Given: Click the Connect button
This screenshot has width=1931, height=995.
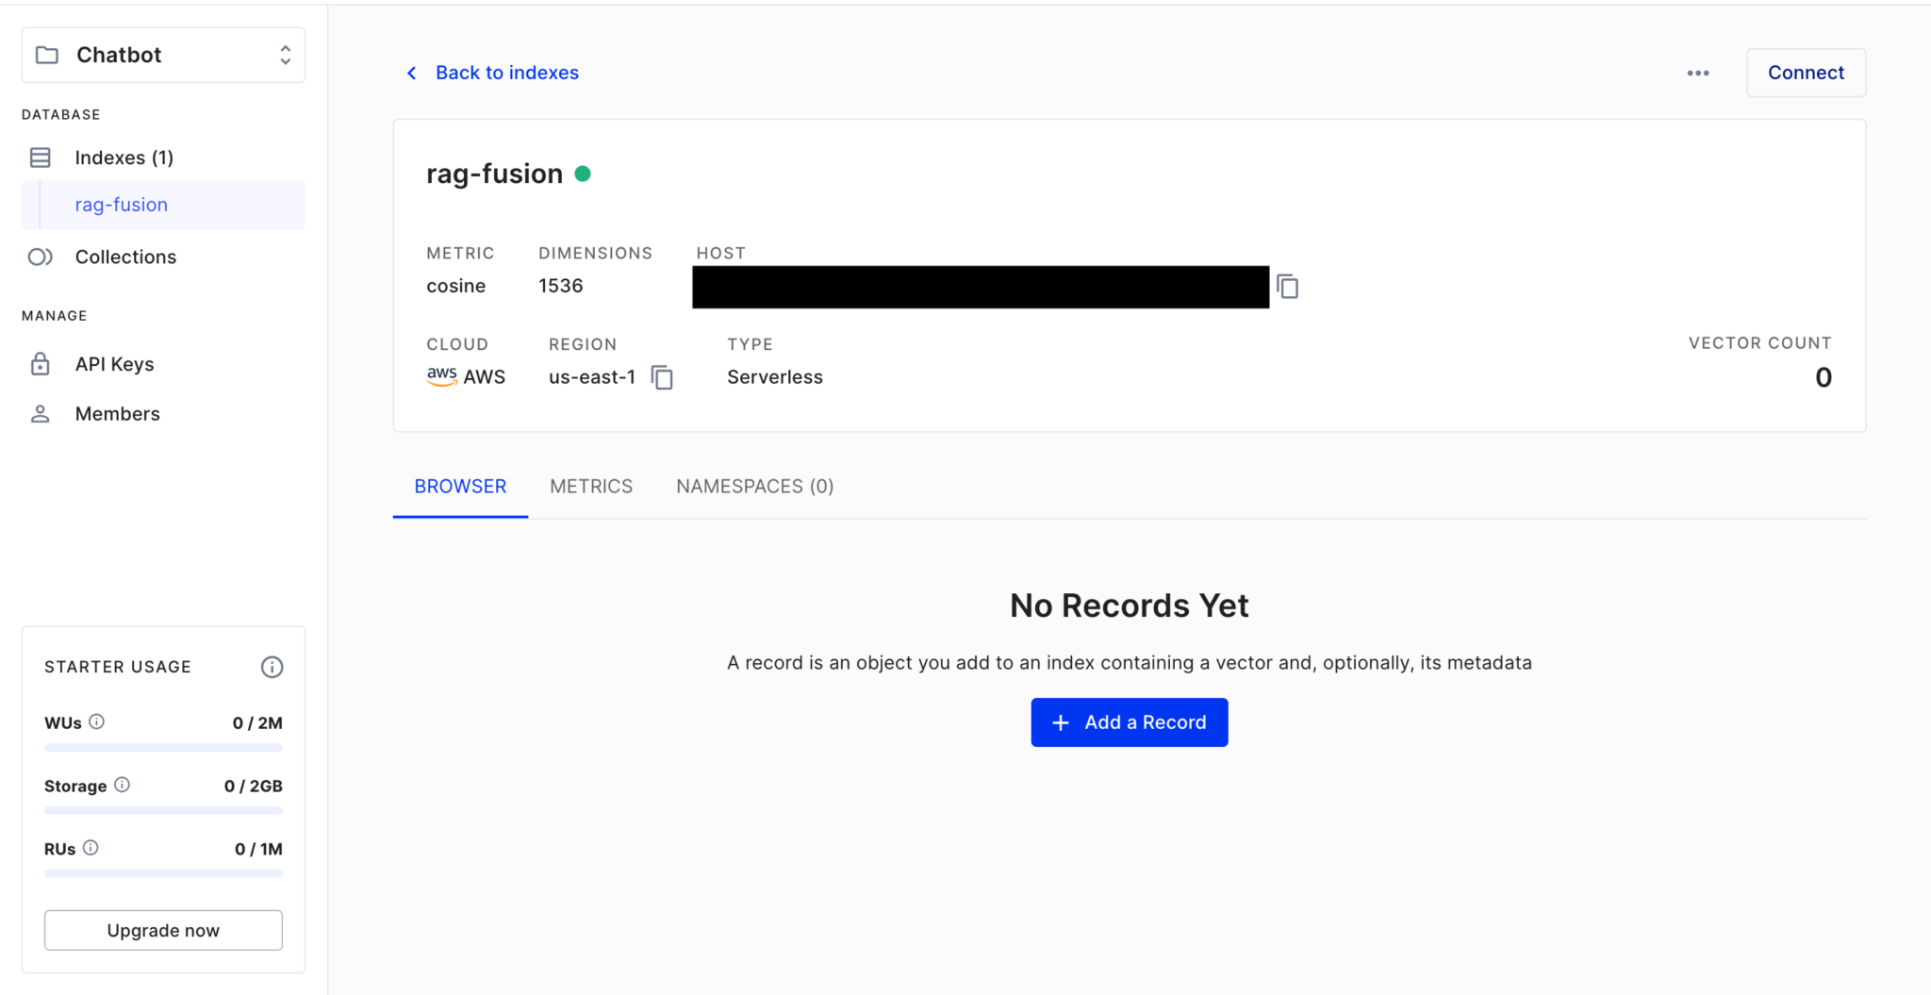Looking at the screenshot, I should coord(1805,73).
